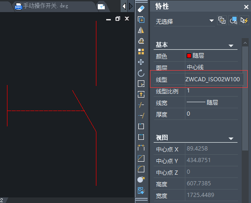This screenshot has width=251, height=203.
Task: Select the Move tool
Action: point(141,62)
